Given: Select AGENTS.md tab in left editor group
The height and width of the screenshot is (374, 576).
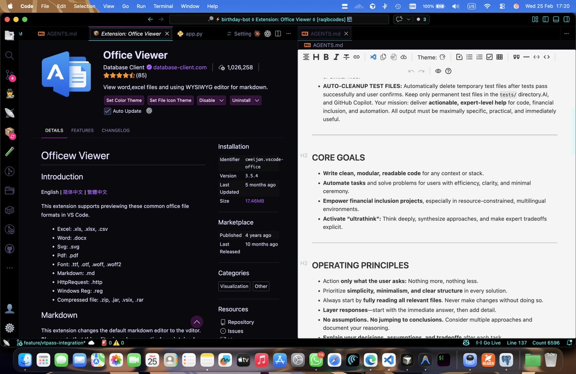Looking at the screenshot, I should point(58,34).
